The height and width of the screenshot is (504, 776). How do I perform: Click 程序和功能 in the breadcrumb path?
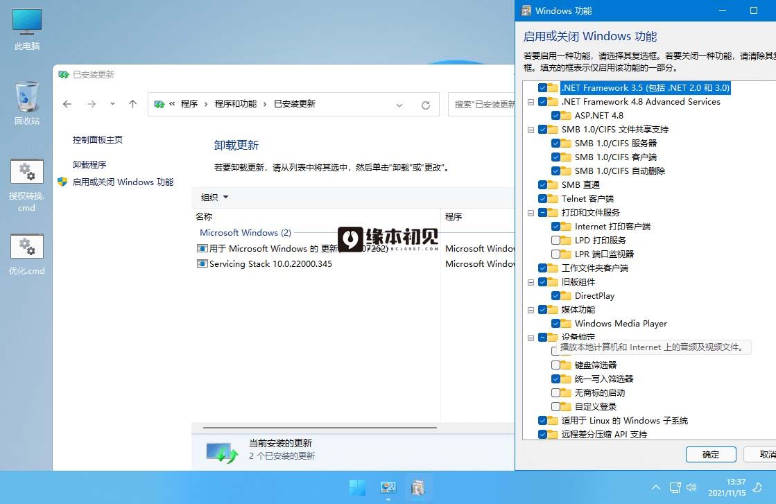236,104
